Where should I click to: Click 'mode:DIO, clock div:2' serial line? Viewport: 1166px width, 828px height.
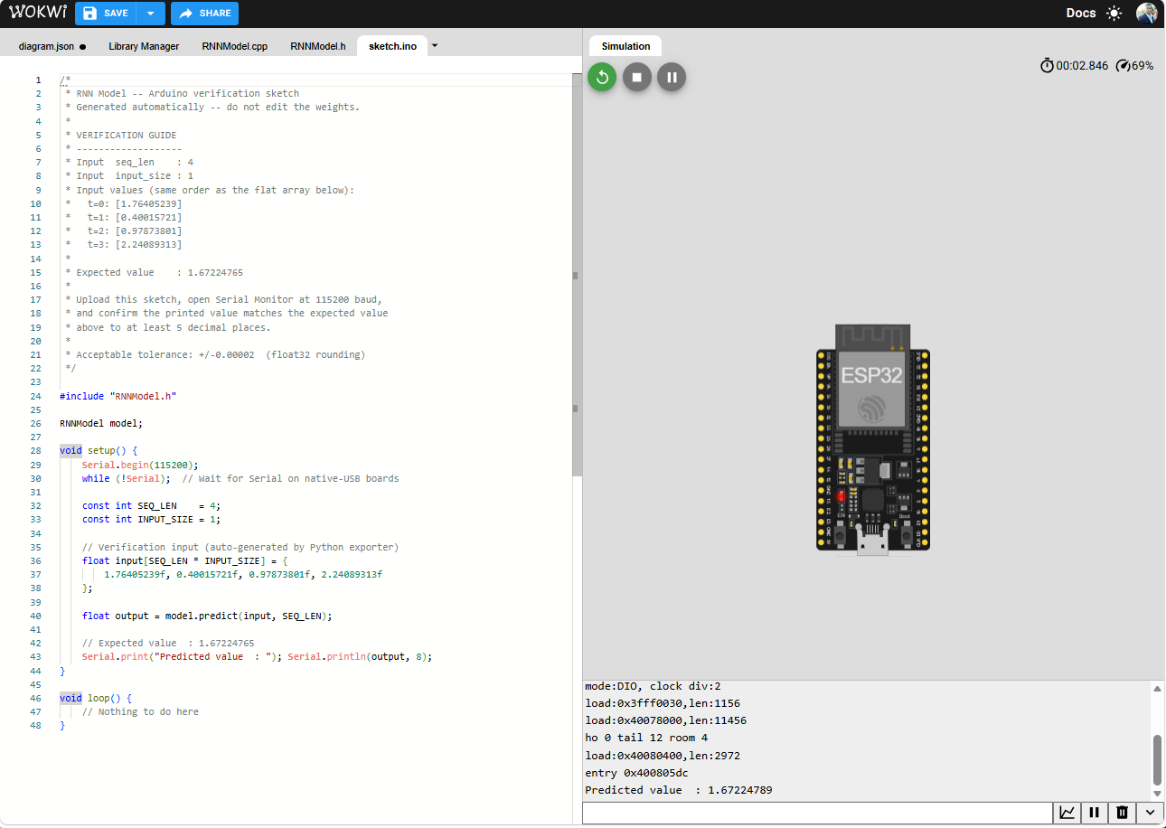click(x=653, y=686)
